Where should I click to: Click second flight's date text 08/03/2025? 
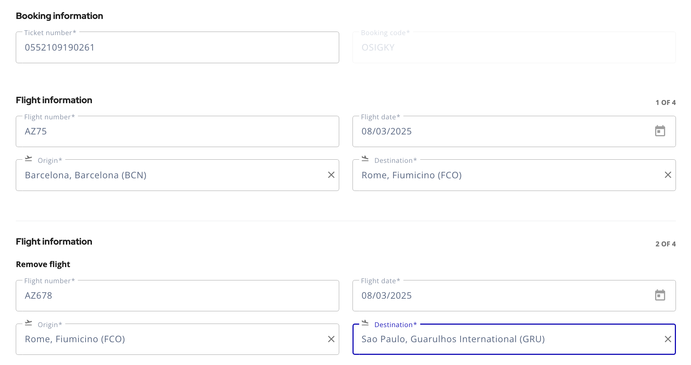click(x=387, y=296)
